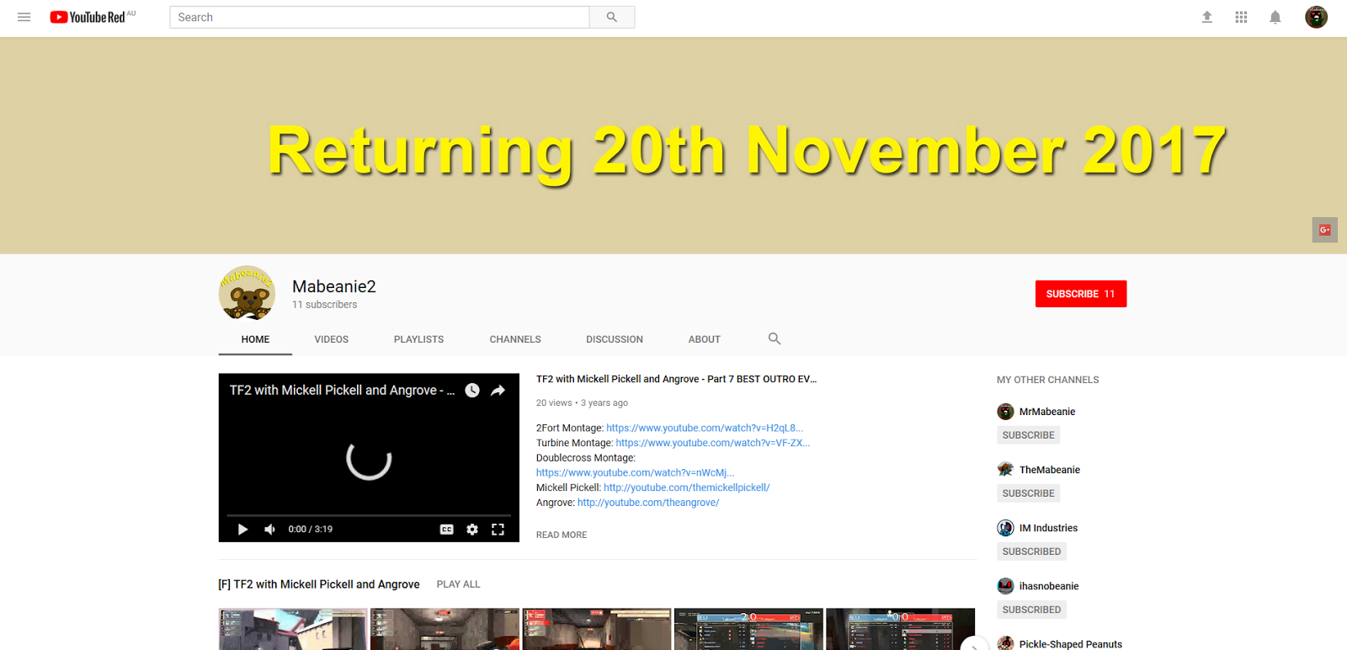Expand description with Read More
Screen dimensions: 1347x650
point(562,535)
